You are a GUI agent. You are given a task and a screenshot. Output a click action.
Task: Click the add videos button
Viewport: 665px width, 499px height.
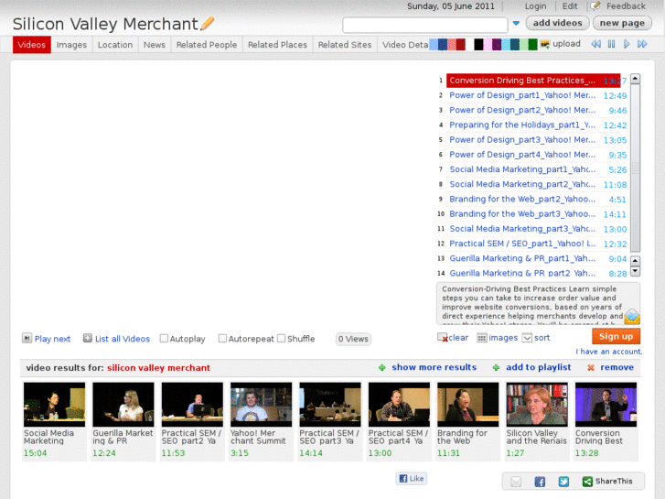tap(557, 23)
